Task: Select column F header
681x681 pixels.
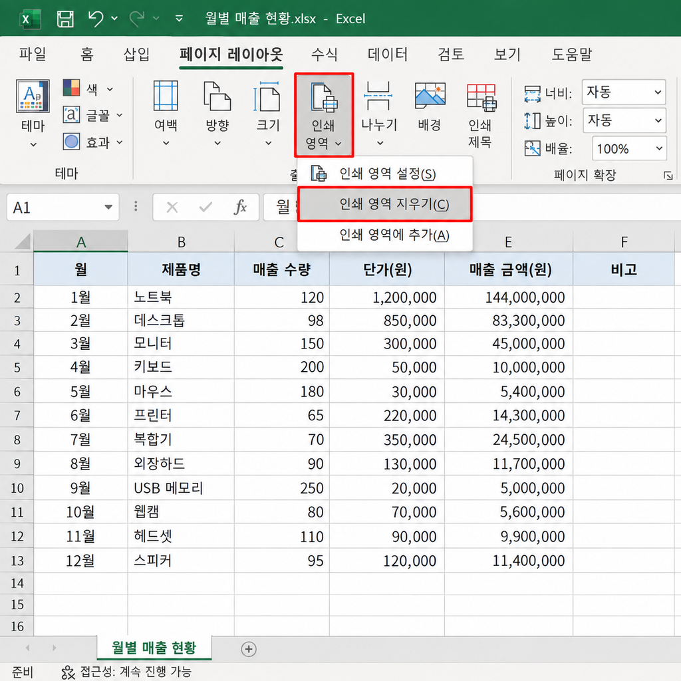Action: 624,241
